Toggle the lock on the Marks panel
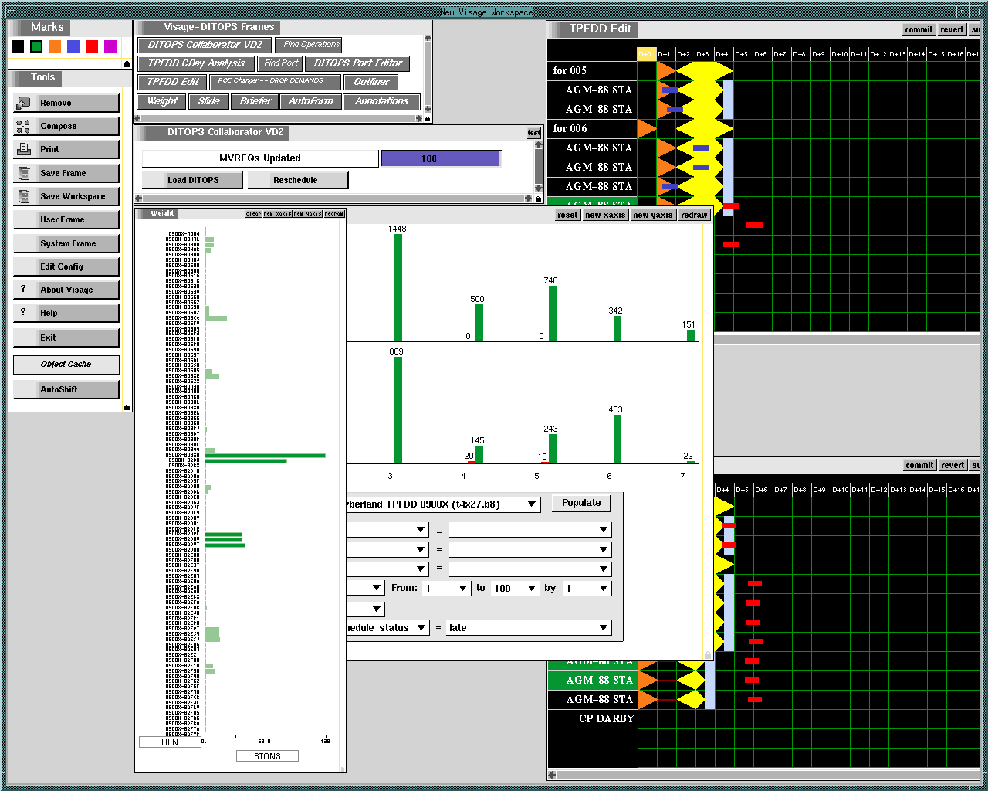 click(127, 64)
